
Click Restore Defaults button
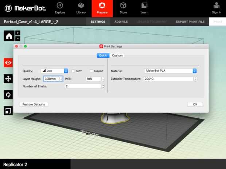(x=34, y=104)
